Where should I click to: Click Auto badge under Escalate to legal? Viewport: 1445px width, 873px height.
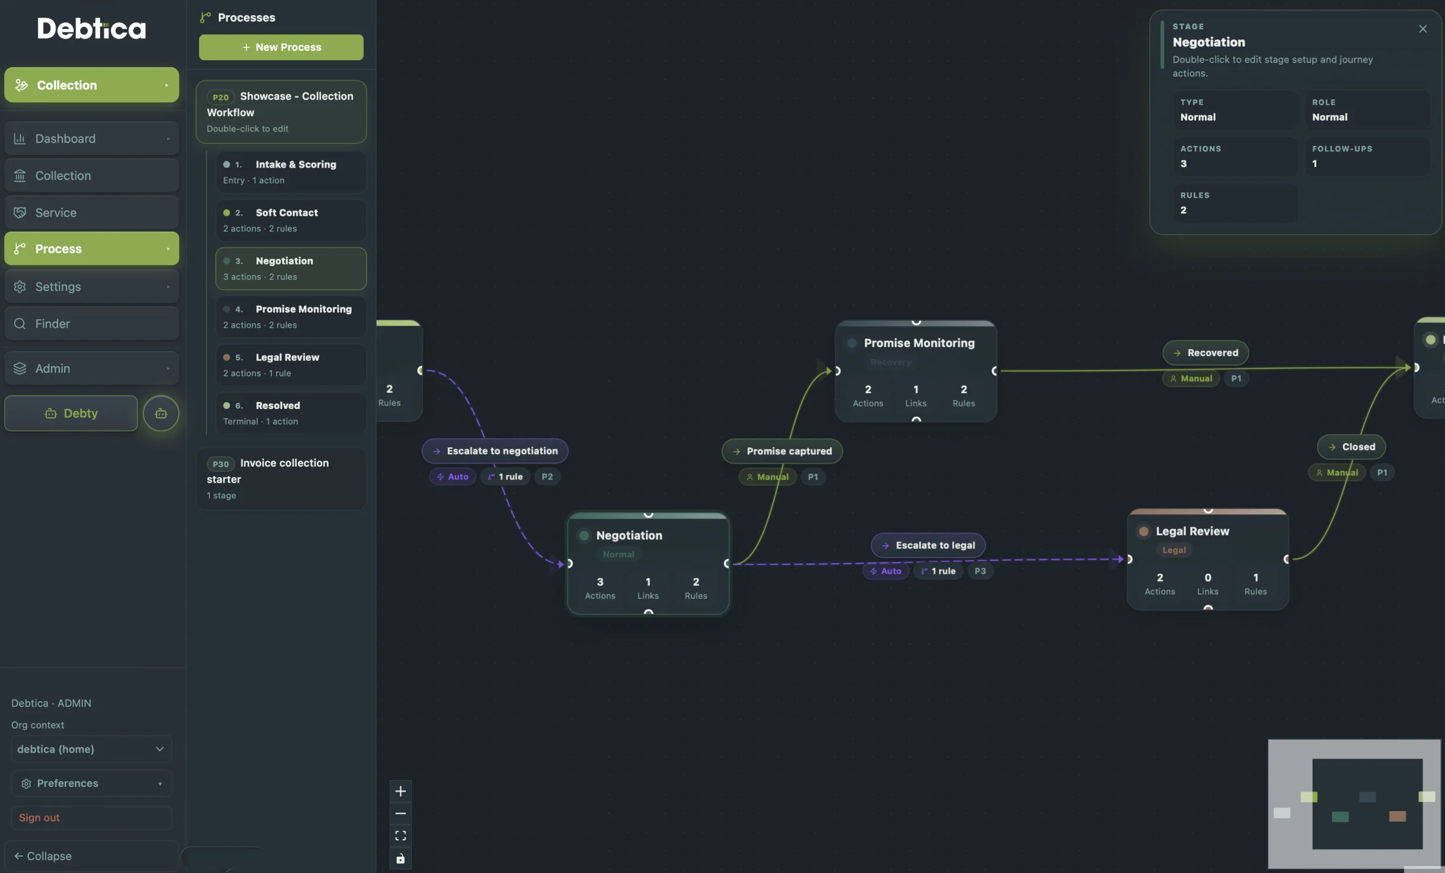point(886,571)
